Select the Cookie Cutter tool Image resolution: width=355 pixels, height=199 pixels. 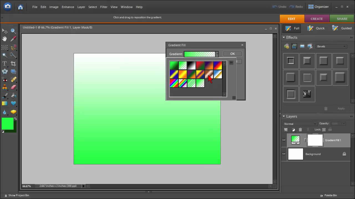pyautogui.click(x=5, y=71)
